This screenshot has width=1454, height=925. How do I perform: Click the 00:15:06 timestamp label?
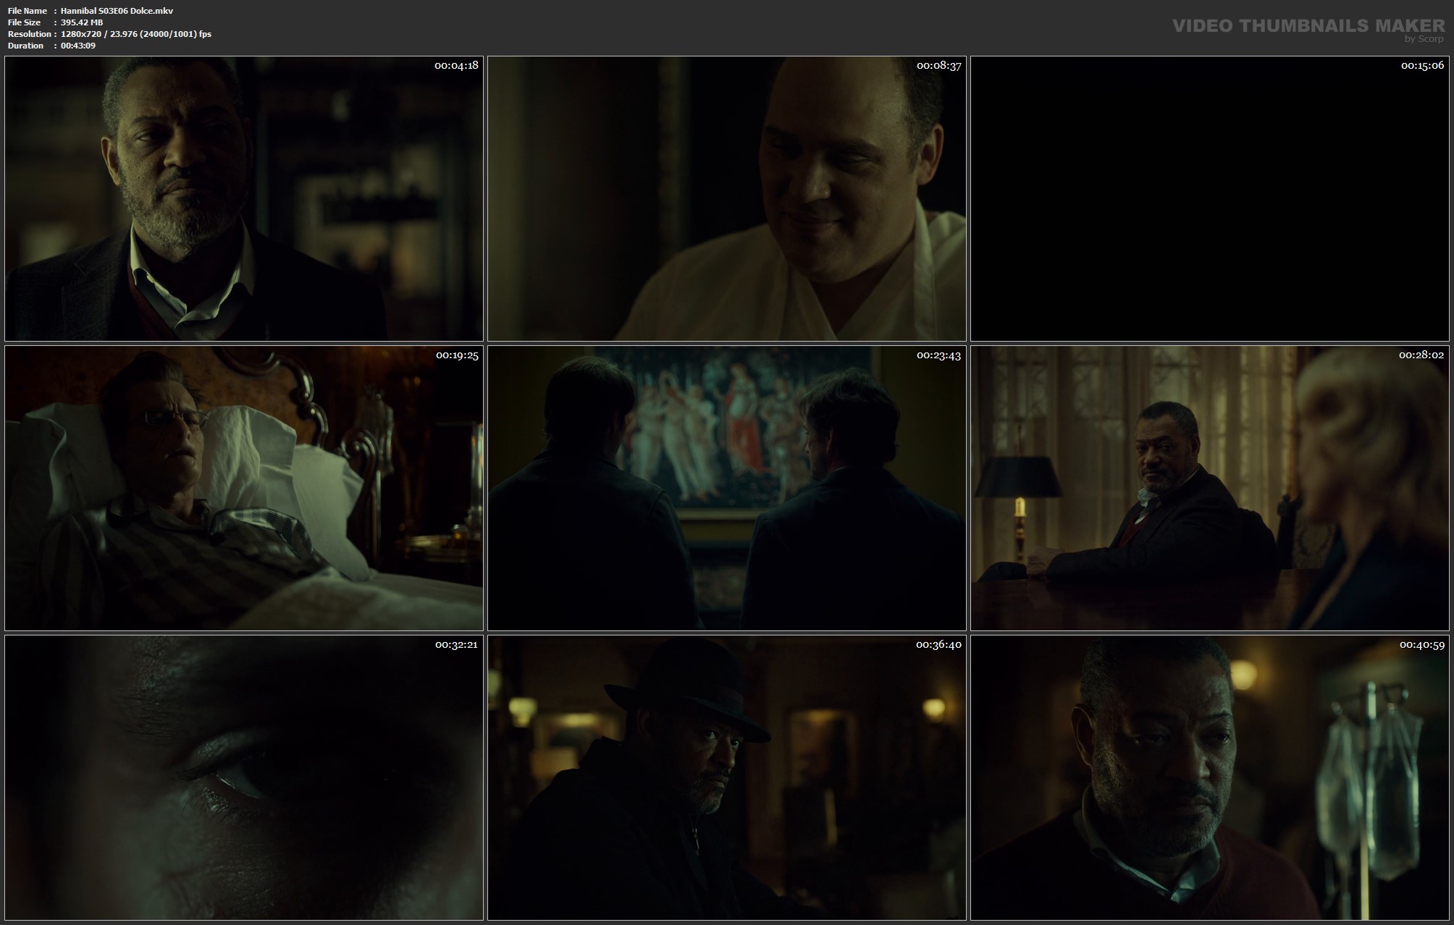click(x=1421, y=65)
